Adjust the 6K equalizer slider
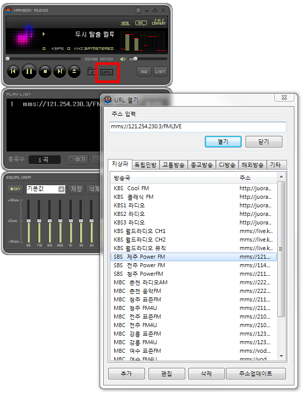This screenshot has width=306, height=395. (x=92, y=221)
